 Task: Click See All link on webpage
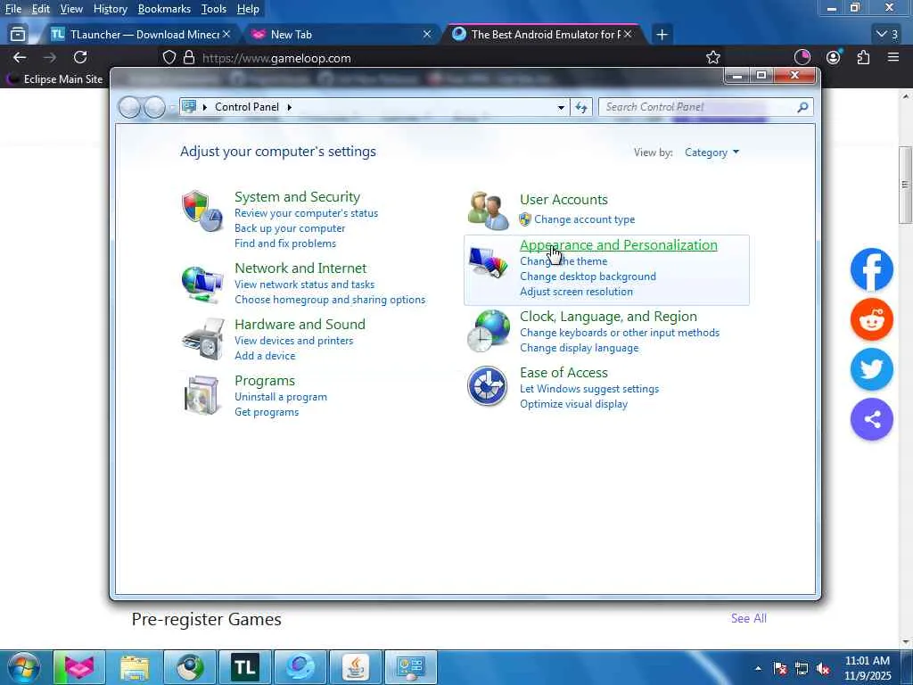[749, 618]
